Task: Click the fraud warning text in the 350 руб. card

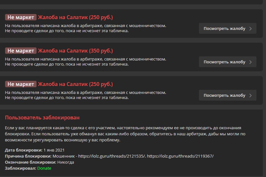Action: click(85, 62)
